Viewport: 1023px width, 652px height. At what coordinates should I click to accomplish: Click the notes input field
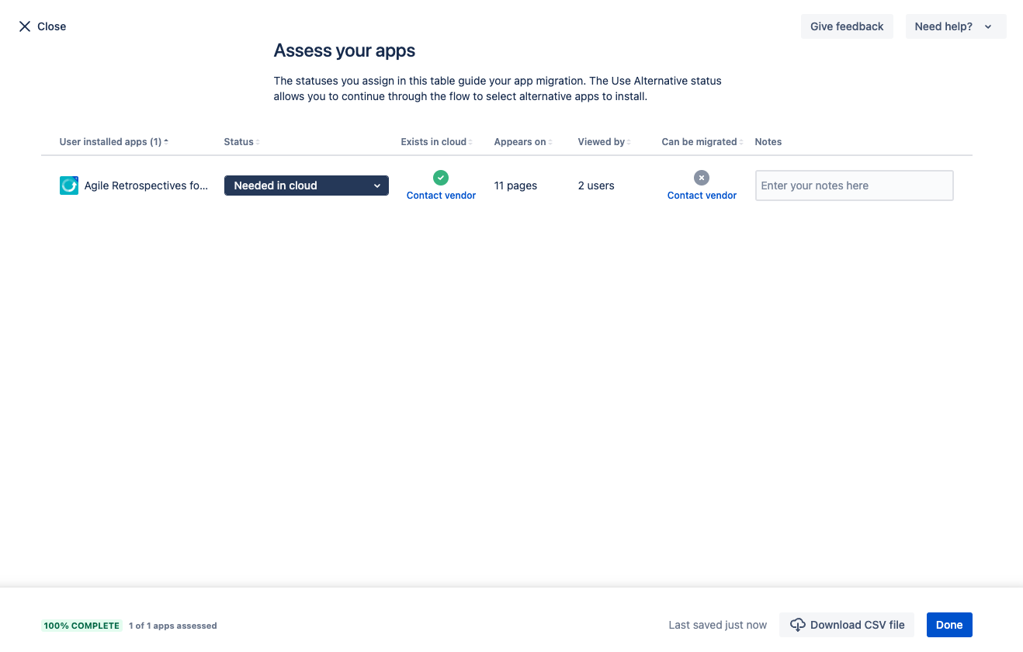(x=854, y=186)
